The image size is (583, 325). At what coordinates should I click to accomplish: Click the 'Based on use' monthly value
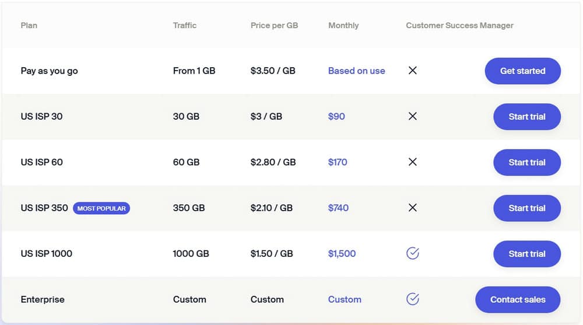point(357,71)
